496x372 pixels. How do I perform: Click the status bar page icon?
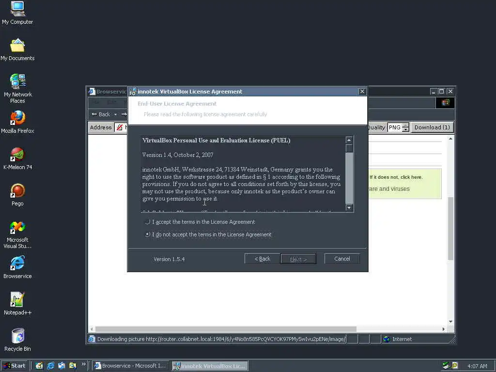[92, 339]
